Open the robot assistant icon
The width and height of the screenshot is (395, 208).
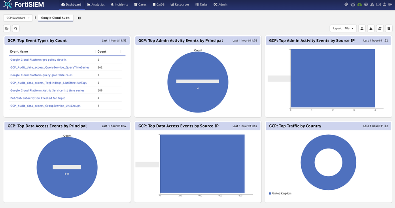[x=353, y=4]
